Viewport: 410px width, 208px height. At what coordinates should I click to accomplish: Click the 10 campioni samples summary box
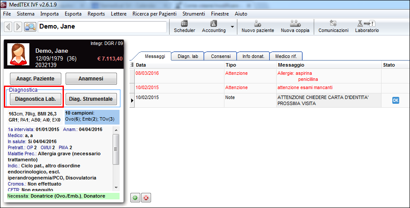(92, 117)
